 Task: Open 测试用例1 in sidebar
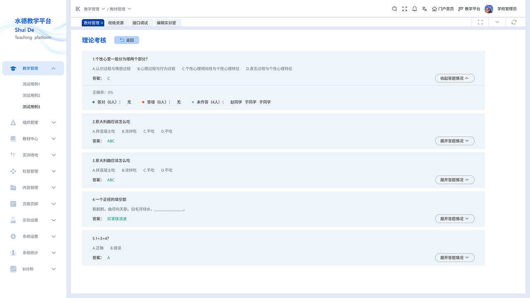pyautogui.click(x=31, y=84)
